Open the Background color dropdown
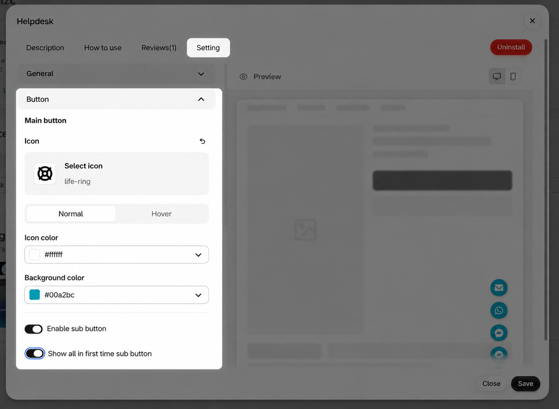This screenshot has width=559, height=409. (117, 295)
